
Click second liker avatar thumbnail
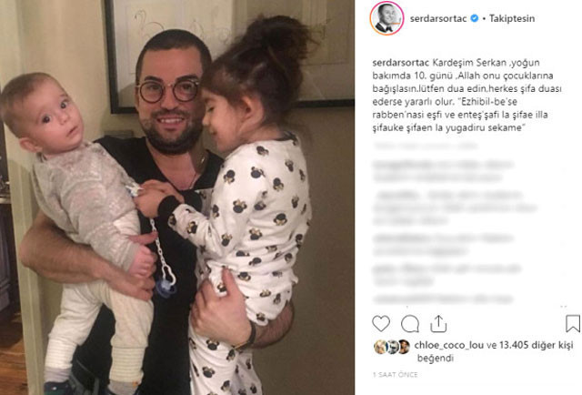(392, 347)
